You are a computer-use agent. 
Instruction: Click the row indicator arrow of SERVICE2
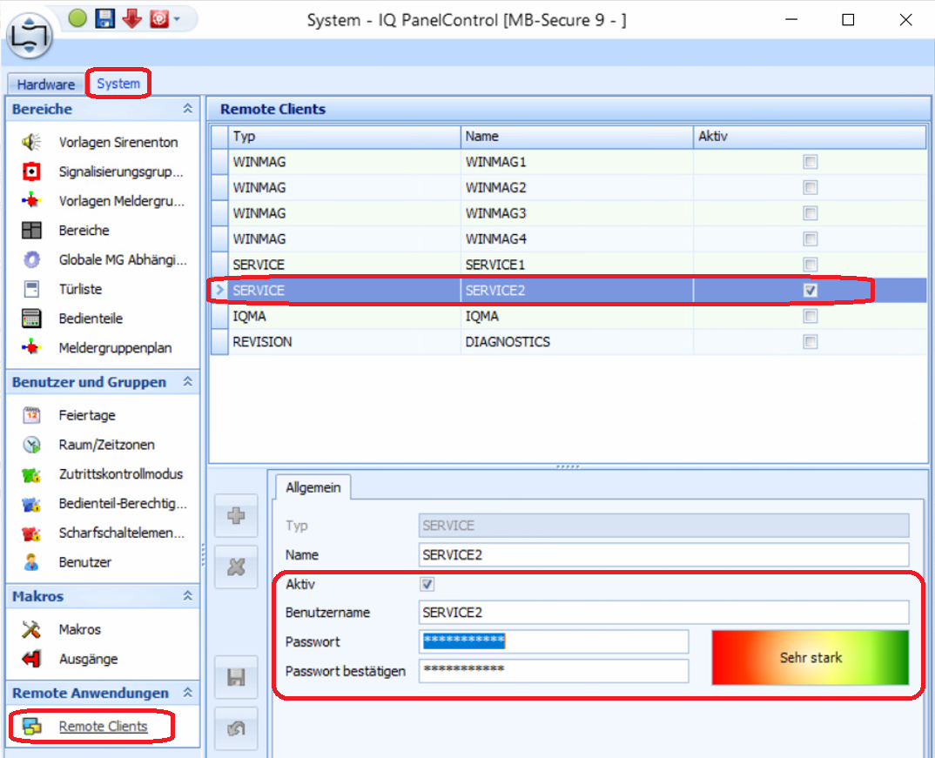click(x=219, y=290)
